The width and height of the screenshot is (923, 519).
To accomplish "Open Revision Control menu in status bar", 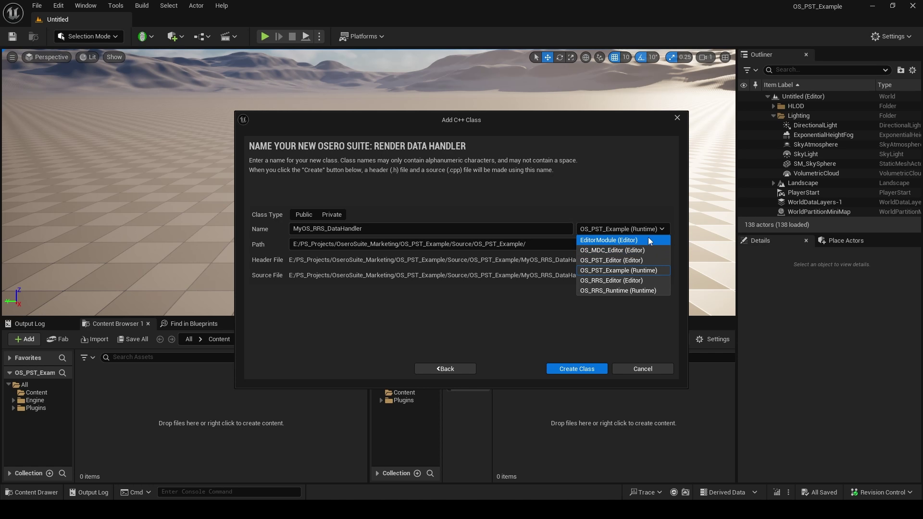I will pyautogui.click(x=881, y=492).
